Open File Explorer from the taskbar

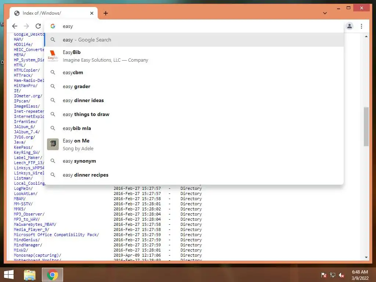pos(30,275)
